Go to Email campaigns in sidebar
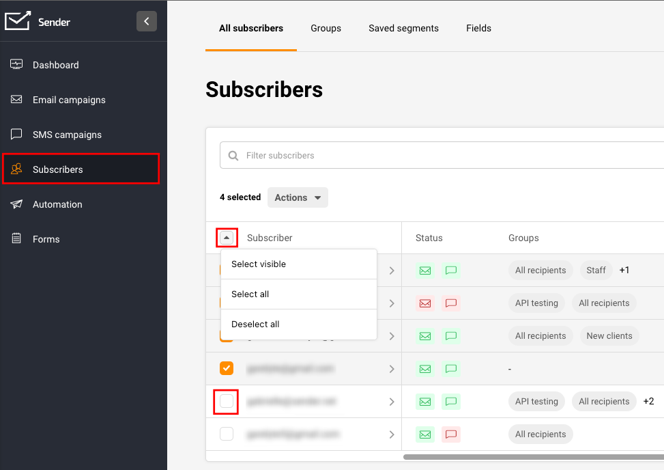The image size is (664, 470). click(69, 100)
